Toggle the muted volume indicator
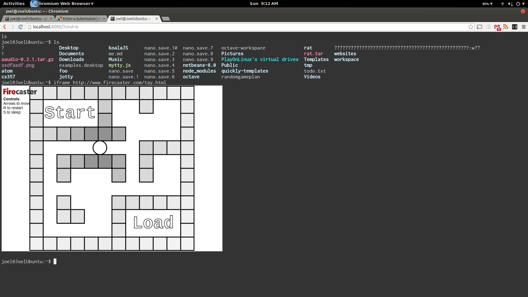528x297 pixels. [x=510, y=4]
